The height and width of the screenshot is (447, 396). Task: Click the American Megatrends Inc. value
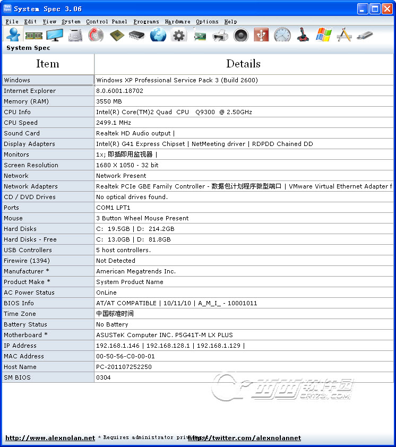pos(136,271)
